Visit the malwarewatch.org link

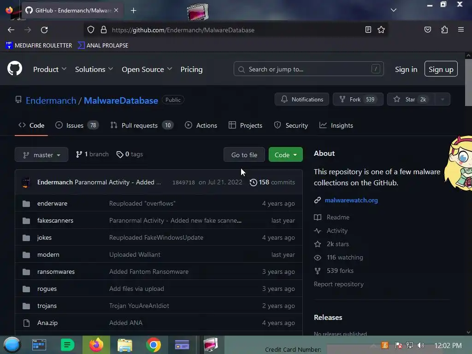(x=351, y=200)
